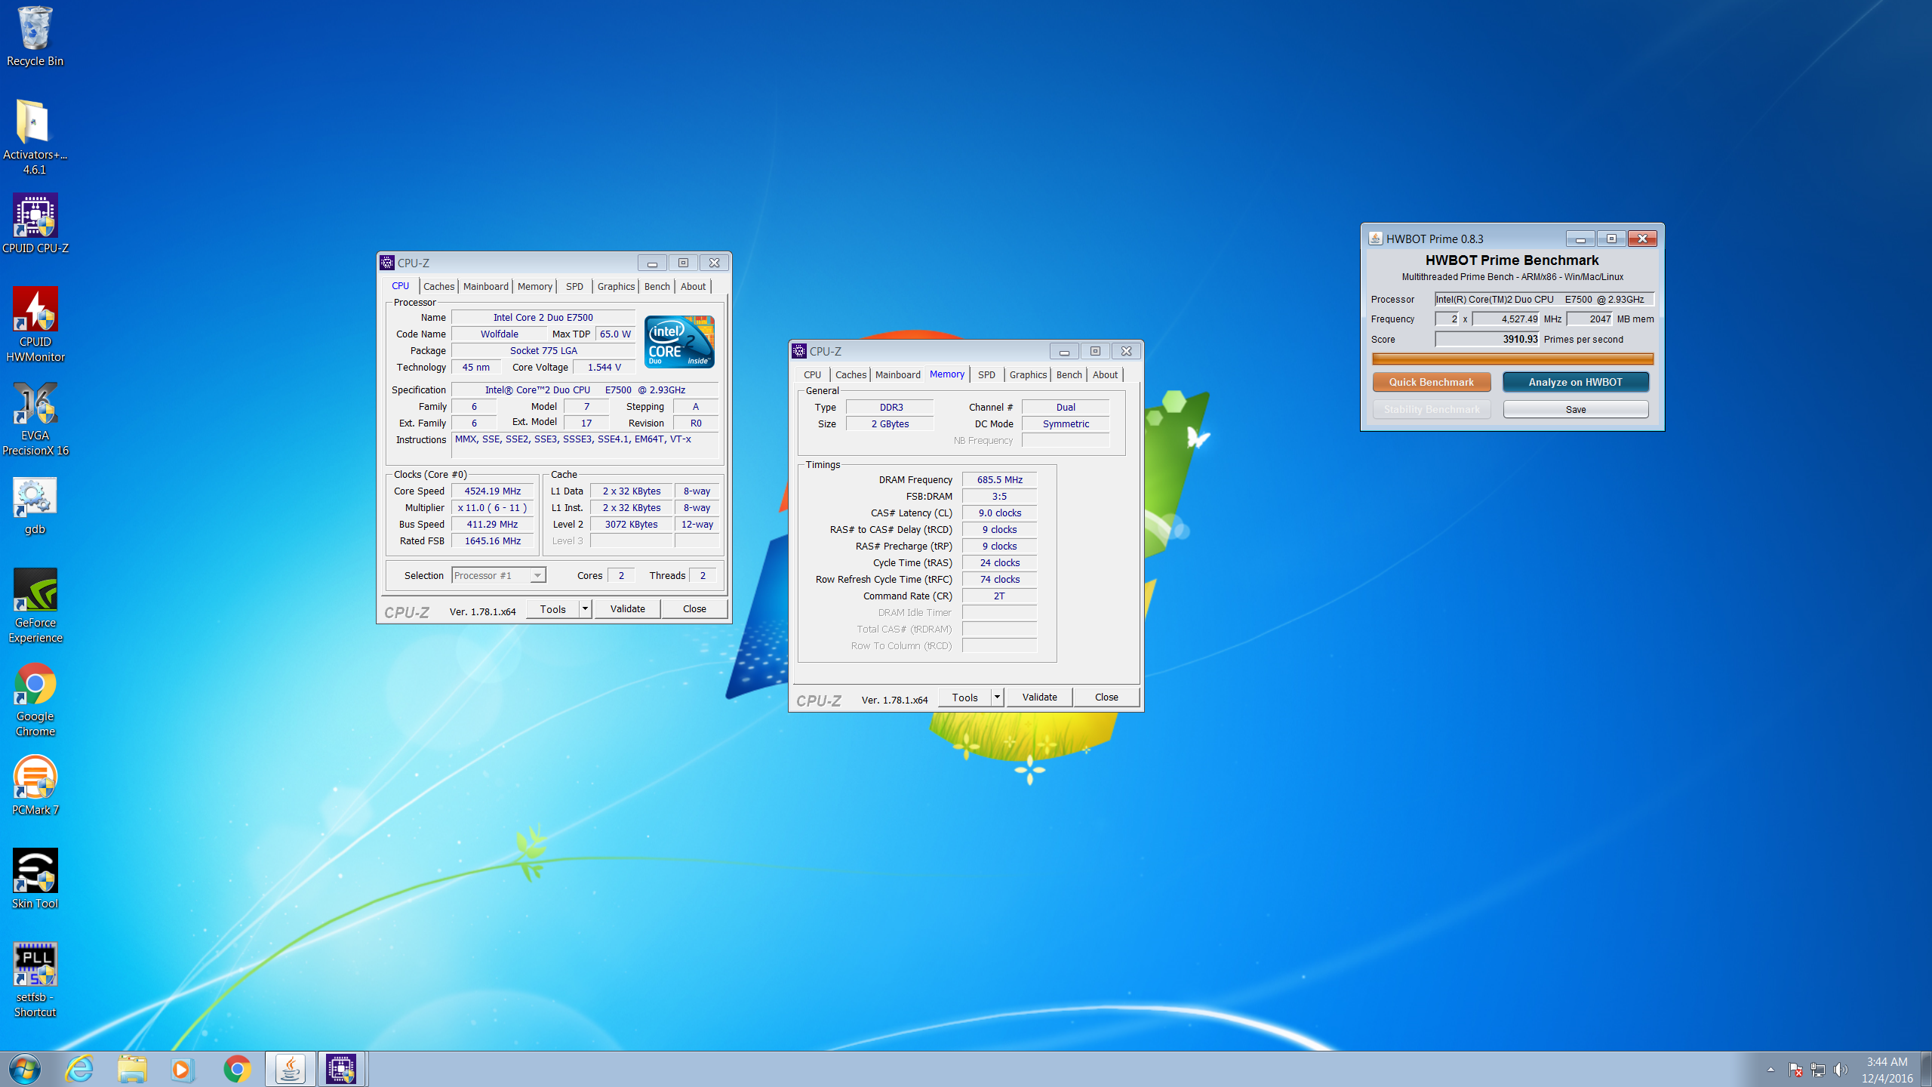Viewport: 1932px width, 1087px height.
Task: Click Multiplier value x 11.0 ( 6 - 11 )
Action: point(493,508)
